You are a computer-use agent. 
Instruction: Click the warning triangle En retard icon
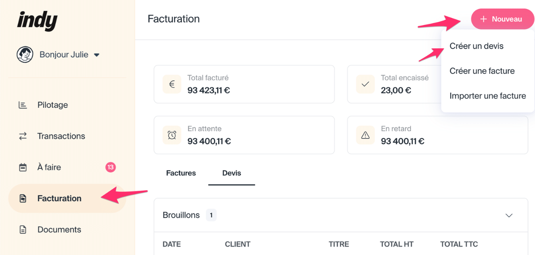(x=365, y=135)
